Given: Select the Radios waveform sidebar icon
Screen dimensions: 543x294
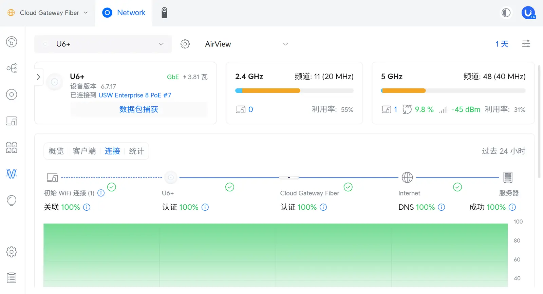Looking at the screenshot, I should [12, 174].
